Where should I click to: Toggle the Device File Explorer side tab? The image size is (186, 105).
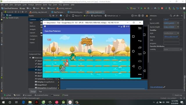point(185,83)
